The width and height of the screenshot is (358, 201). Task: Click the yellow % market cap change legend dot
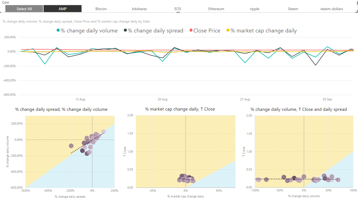click(x=228, y=31)
